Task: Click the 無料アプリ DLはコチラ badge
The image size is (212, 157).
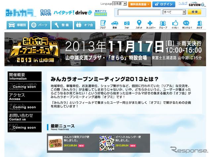Action: (101, 13)
